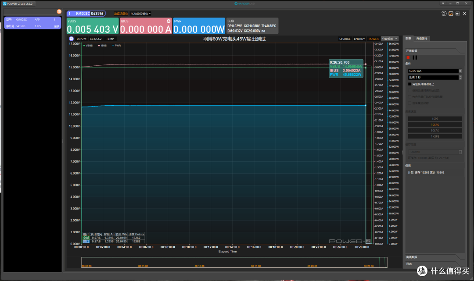Screen dimensions: 474x281
Task: Switch to the 升级固件 tab
Action: pos(422,39)
